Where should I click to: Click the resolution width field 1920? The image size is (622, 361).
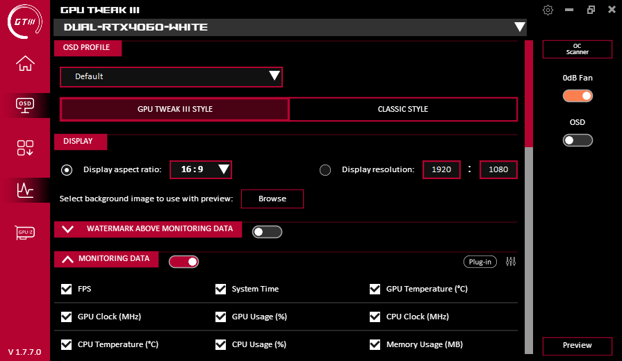441,169
